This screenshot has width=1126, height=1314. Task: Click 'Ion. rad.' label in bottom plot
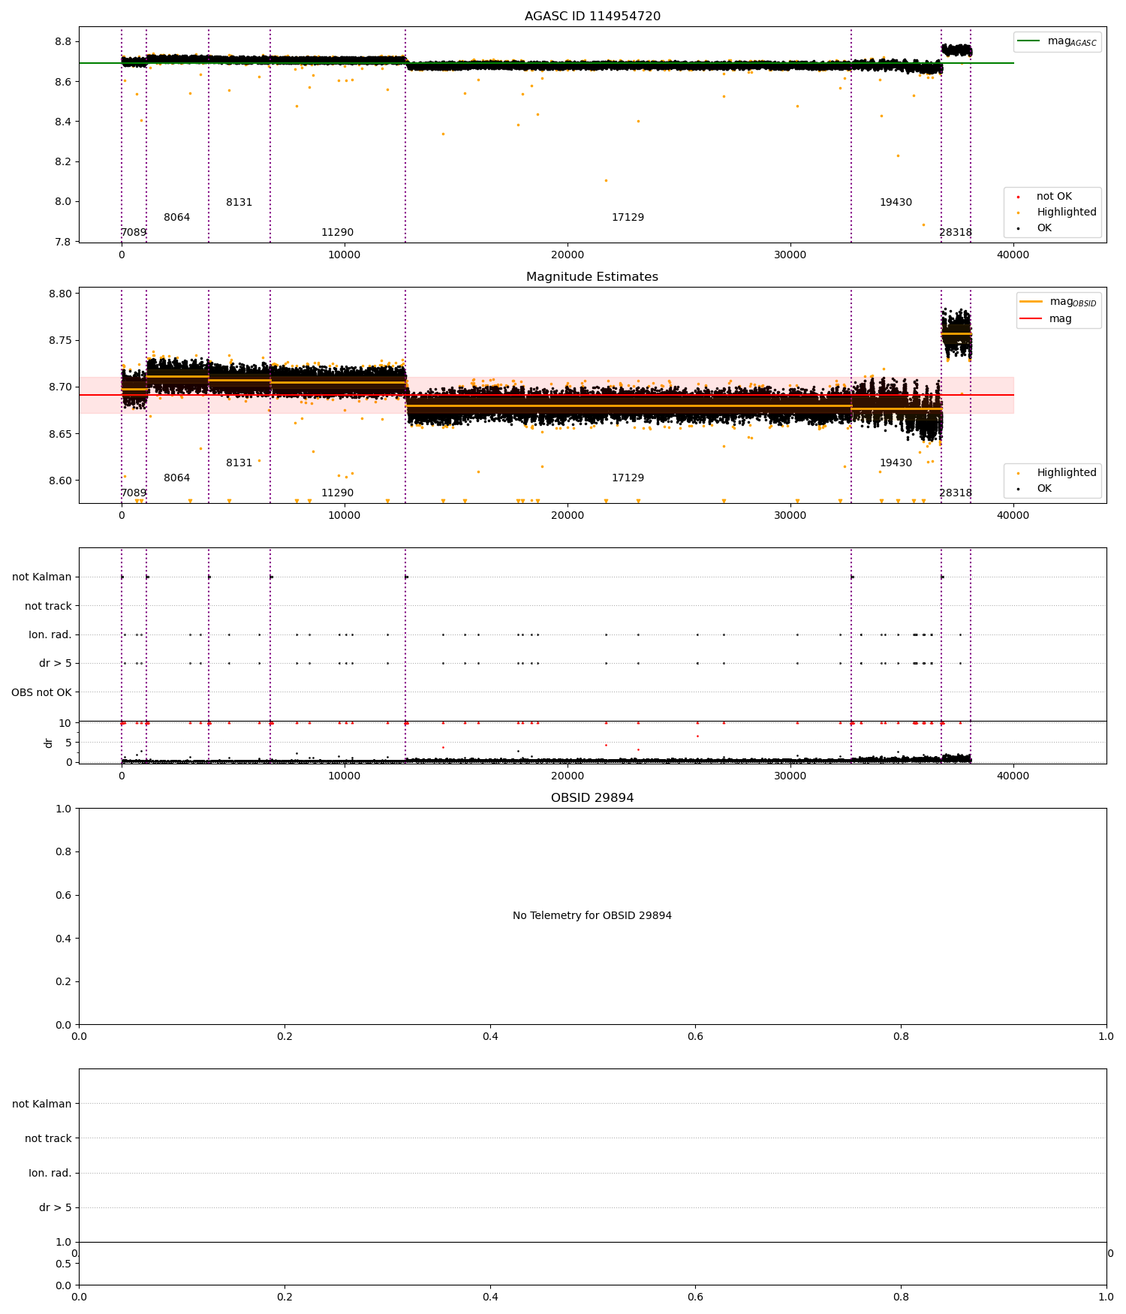click(50, 1174)
